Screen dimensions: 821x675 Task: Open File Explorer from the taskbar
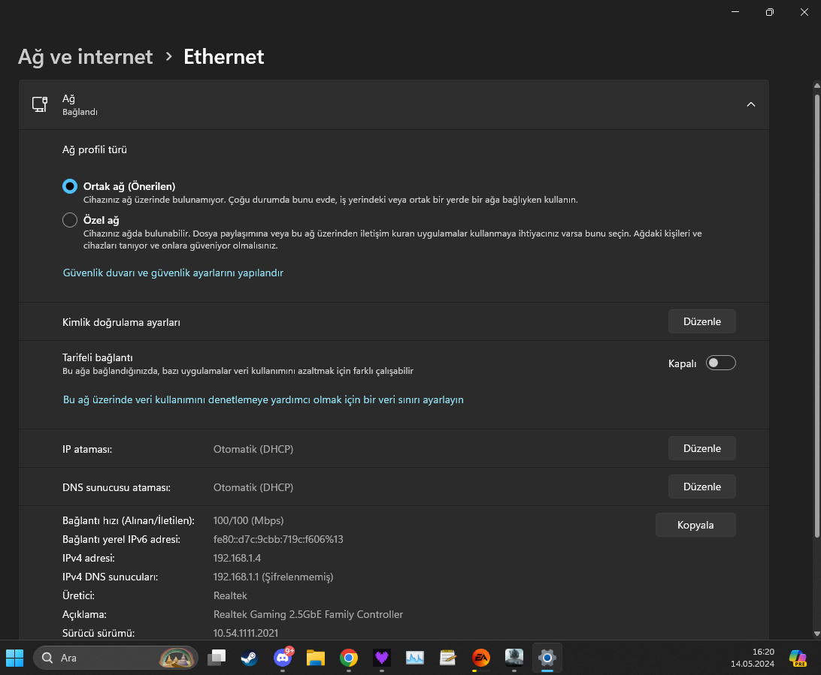pos(315,658)
